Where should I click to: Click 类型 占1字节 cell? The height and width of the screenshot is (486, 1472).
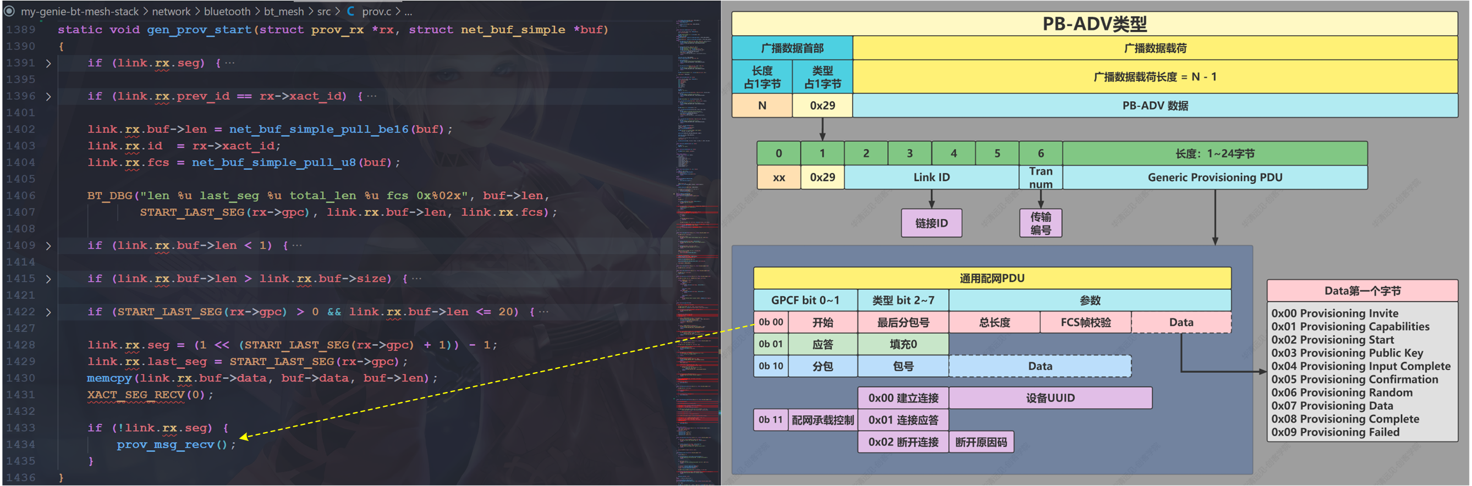click(x=822, y=77)
